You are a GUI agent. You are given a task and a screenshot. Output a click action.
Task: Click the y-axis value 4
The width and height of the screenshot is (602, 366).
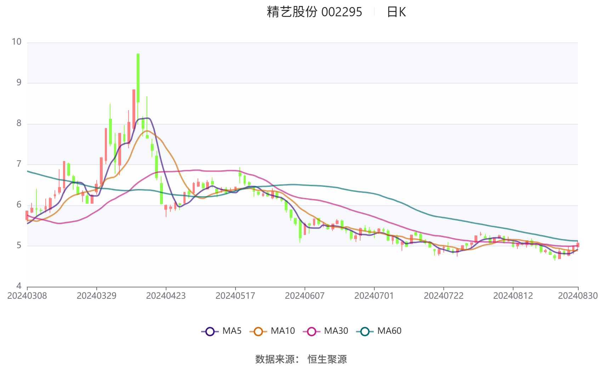coord(19,286)
